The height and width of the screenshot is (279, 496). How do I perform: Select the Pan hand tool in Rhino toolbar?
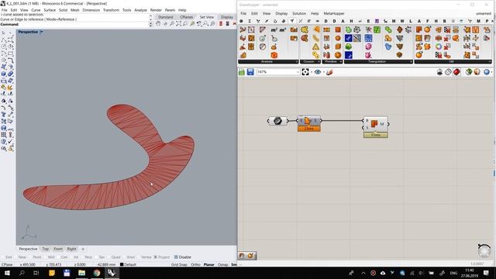[158, 24]
